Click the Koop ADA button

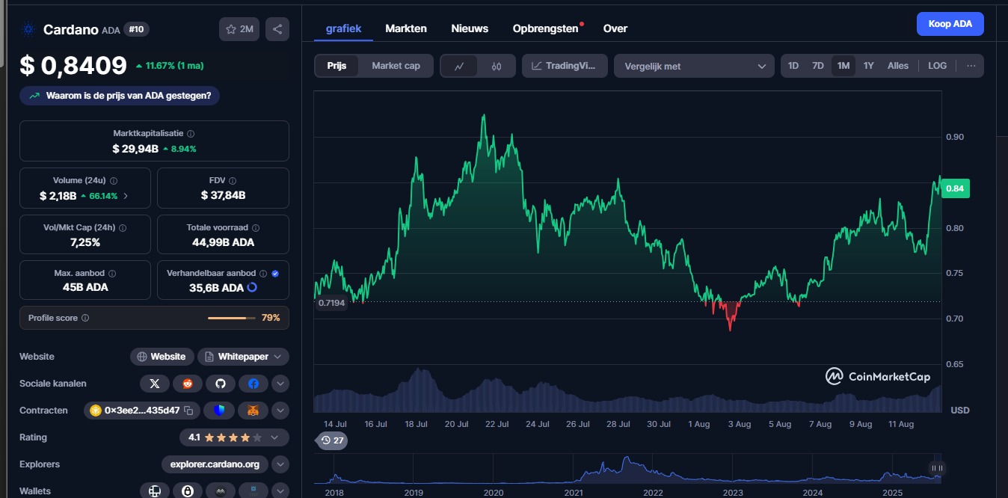950,24
